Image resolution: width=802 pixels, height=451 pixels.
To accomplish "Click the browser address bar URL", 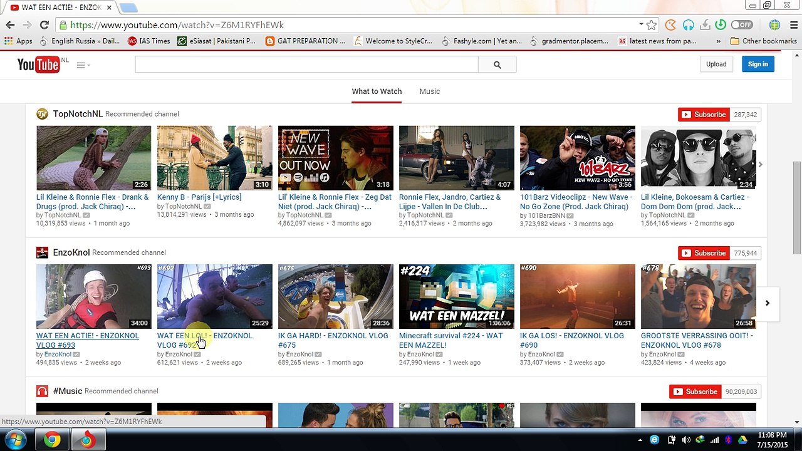I will (x=177, y=25).
